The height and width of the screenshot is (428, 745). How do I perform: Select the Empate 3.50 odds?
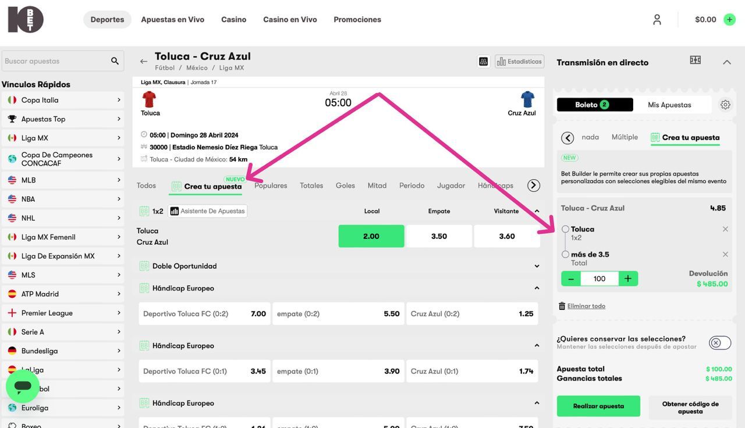pyautogui.click(x=439, y=236)
